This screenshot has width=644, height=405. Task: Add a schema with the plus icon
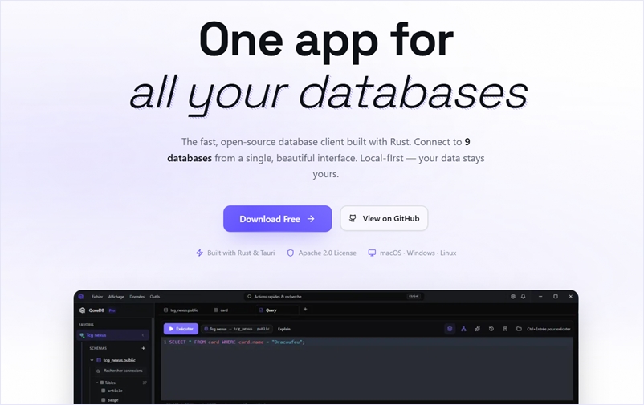point(144,348)
